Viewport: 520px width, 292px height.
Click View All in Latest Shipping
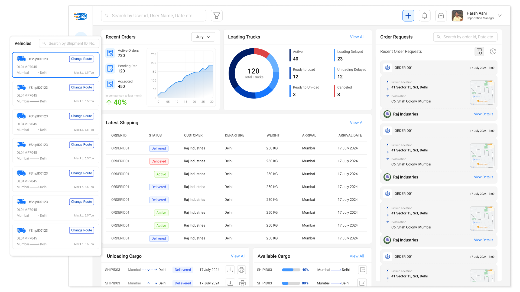(x=357, y=123)
